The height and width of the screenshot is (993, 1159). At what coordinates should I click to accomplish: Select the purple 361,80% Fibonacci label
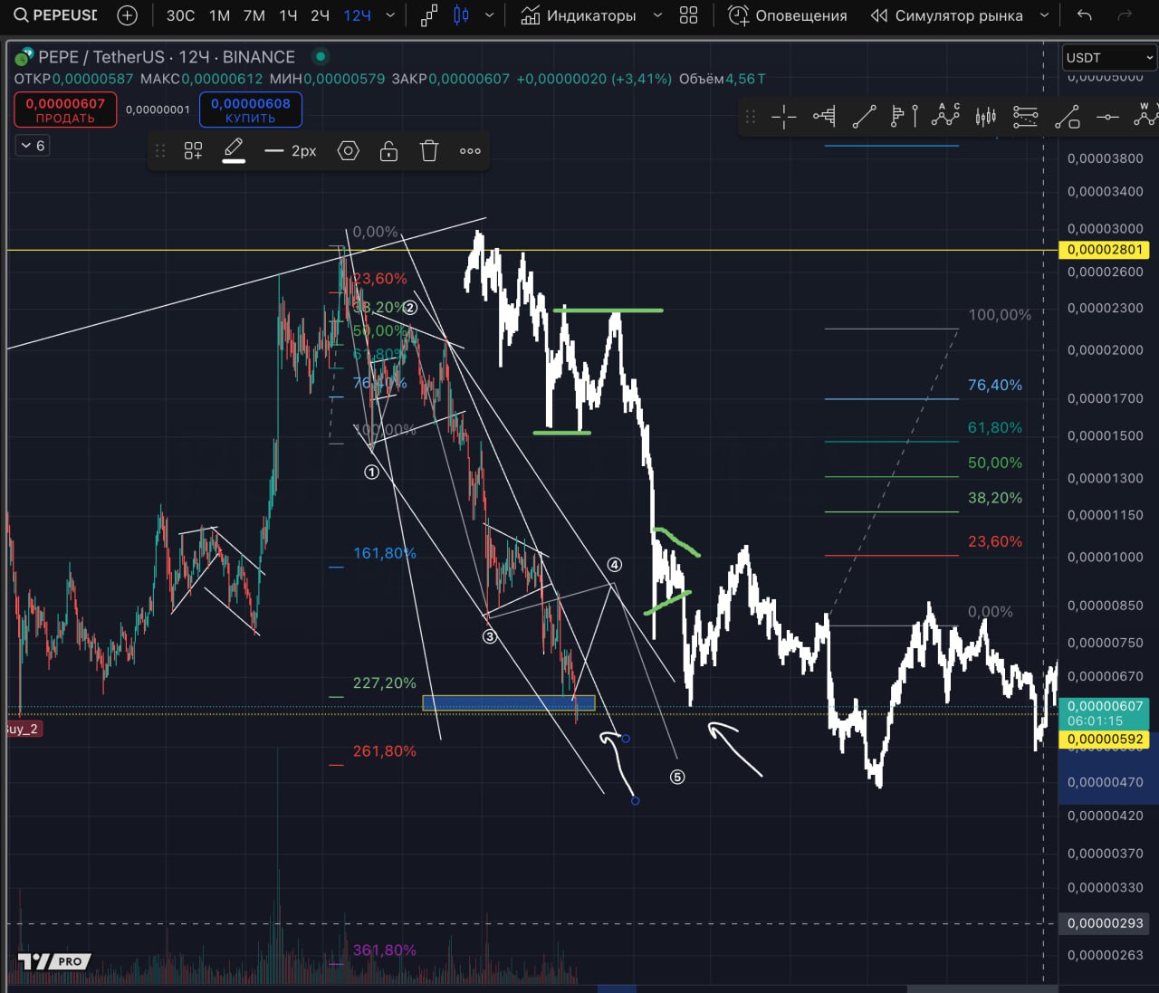point(385,950)
